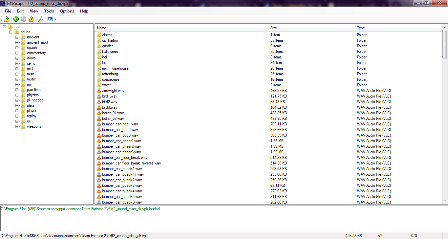The image size is (448, 239).
Task: Expand the items folder node
Action: pos(17,63)
